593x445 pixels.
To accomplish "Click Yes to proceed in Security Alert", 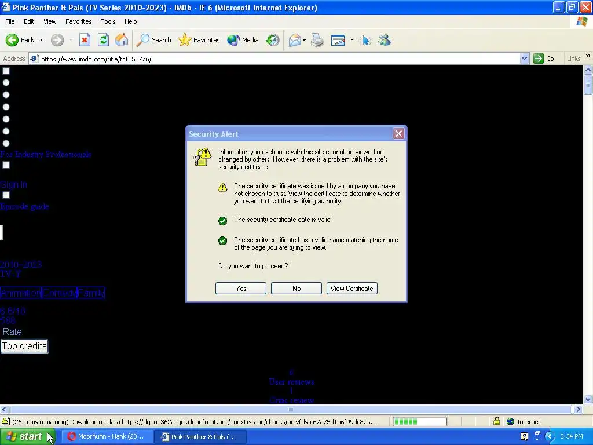I will pos(241,289).
